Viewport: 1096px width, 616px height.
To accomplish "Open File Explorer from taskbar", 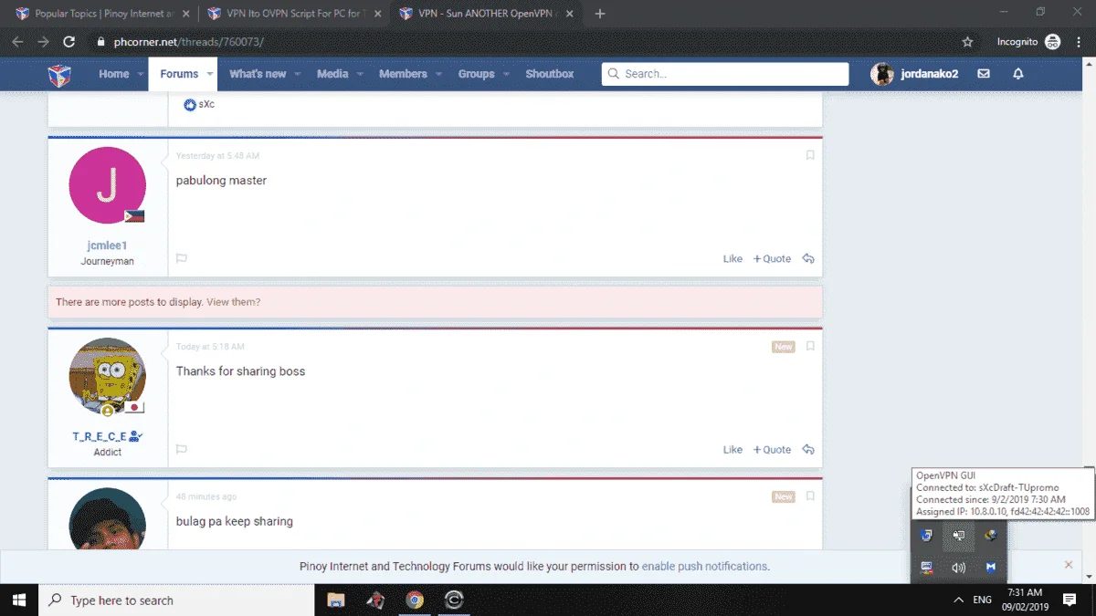I will click(x=336, y=600).
